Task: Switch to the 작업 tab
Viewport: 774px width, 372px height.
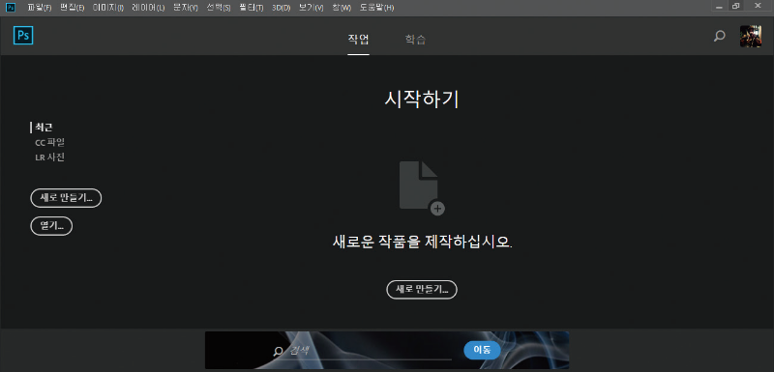Action: (358, 40)
